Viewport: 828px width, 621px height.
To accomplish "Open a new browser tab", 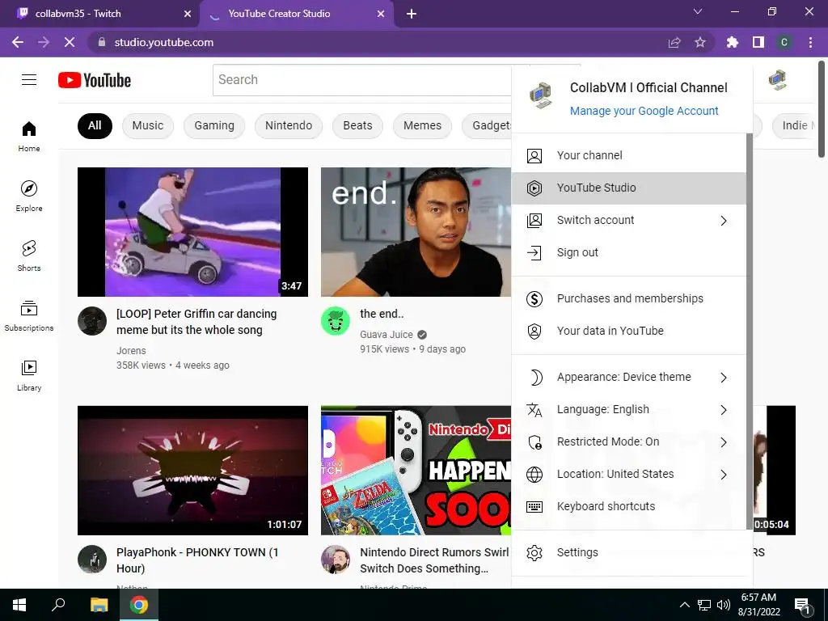I will pos(412,14).
